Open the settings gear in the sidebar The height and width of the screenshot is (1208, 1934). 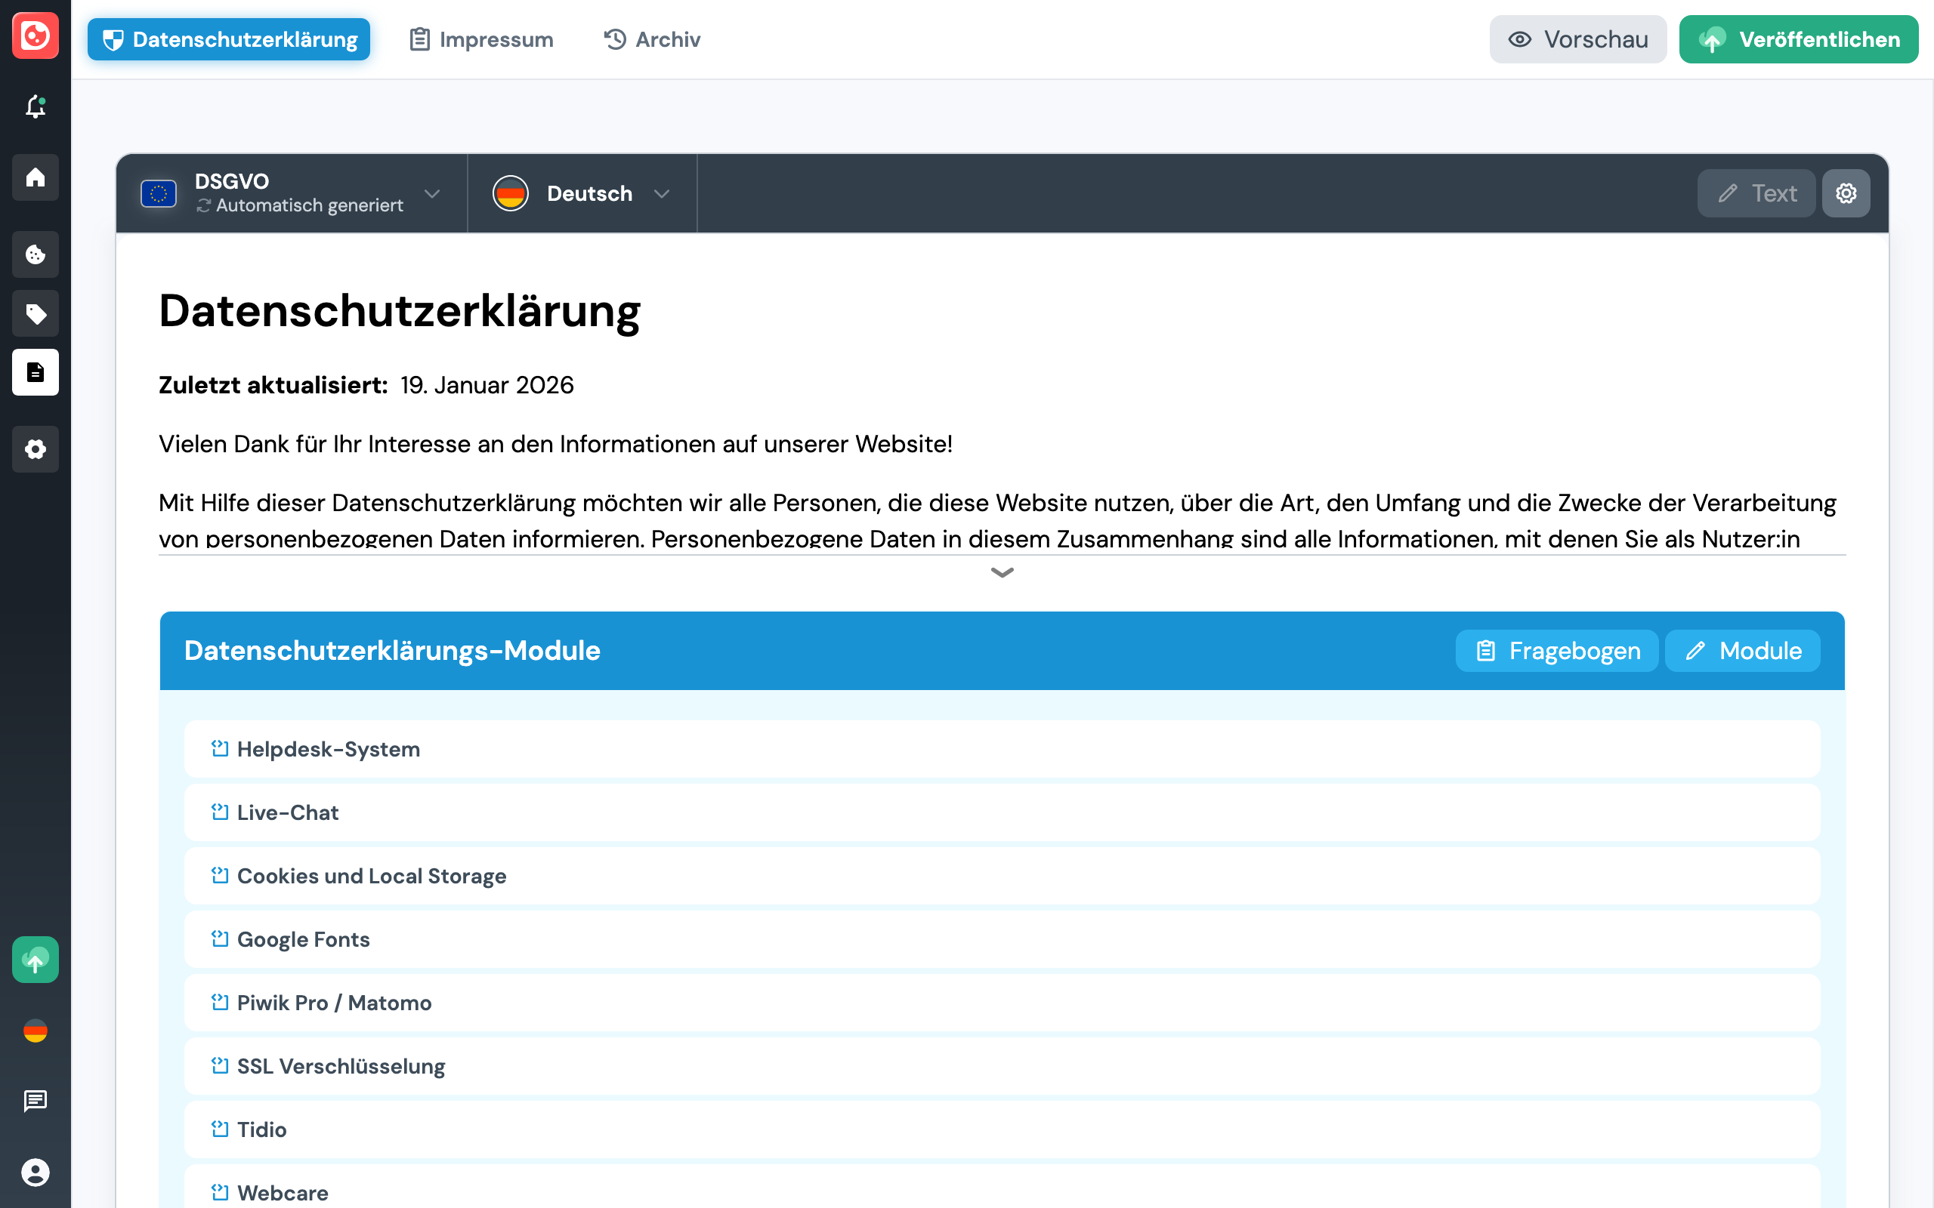(36, 449)
